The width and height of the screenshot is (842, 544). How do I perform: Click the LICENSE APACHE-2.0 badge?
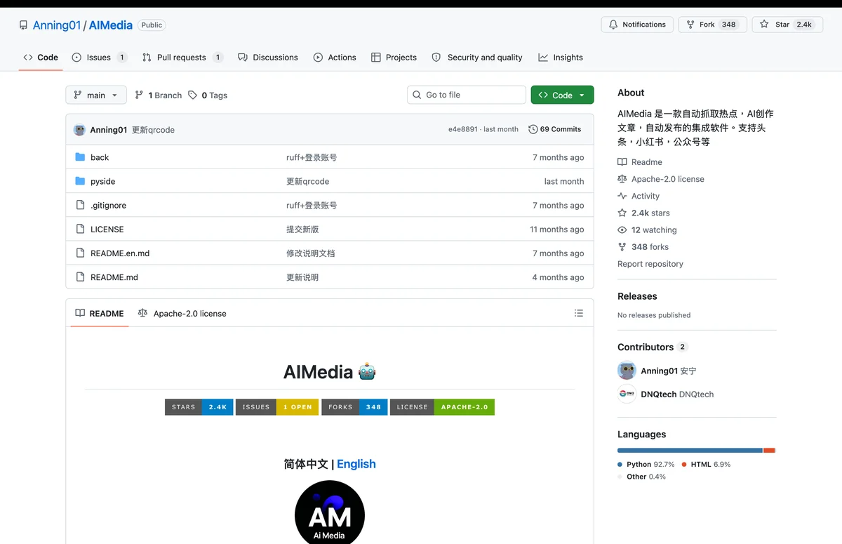point(442,407)
